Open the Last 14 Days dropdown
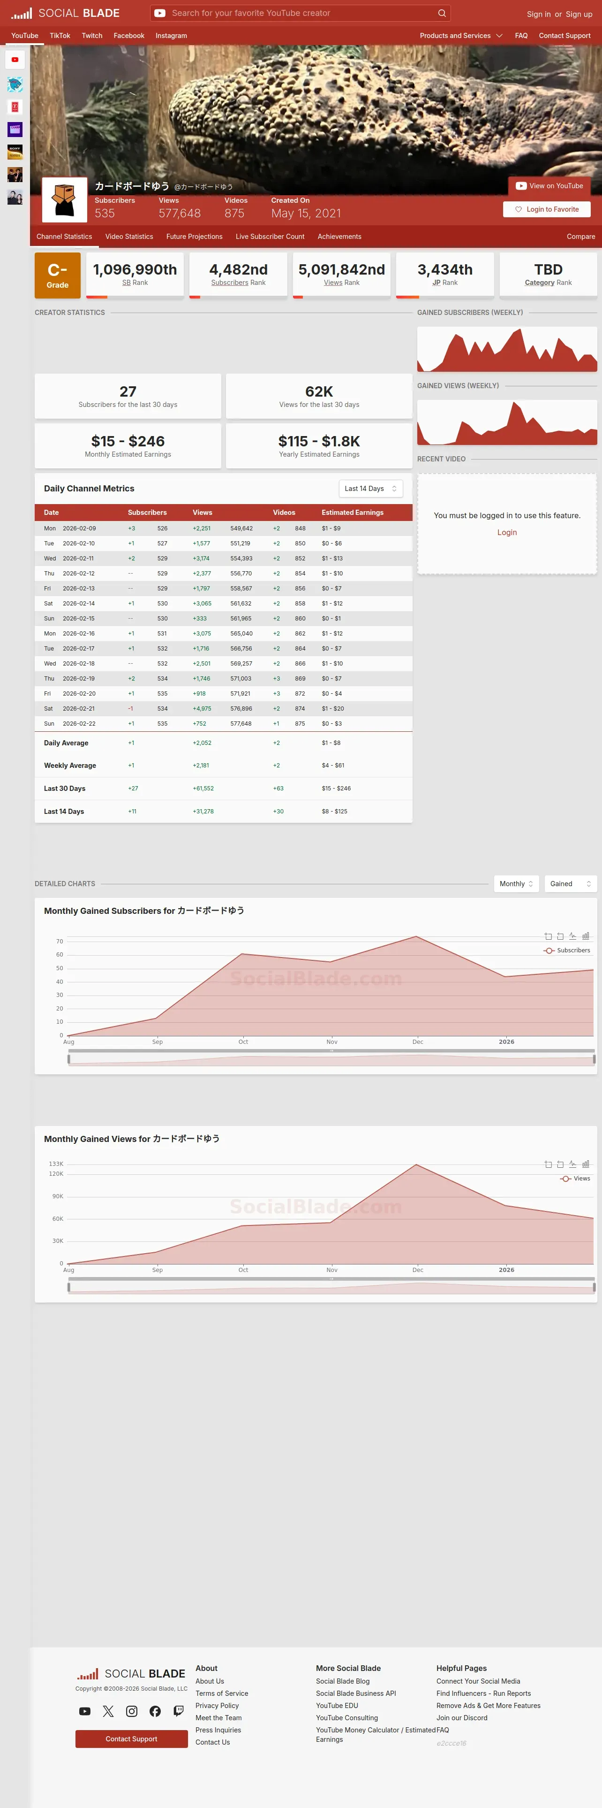The image size is (602, 1808). click(x=371, y=489)
